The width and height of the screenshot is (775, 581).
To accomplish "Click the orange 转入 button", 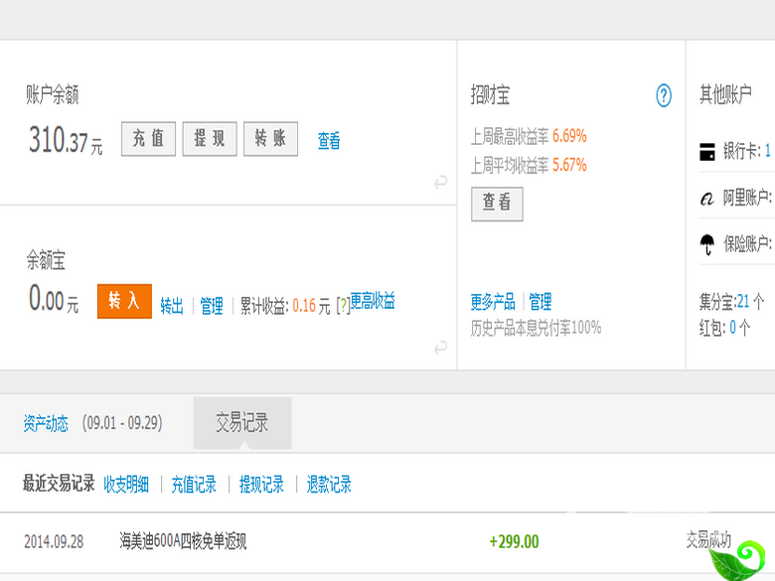I will pos(124,301).
